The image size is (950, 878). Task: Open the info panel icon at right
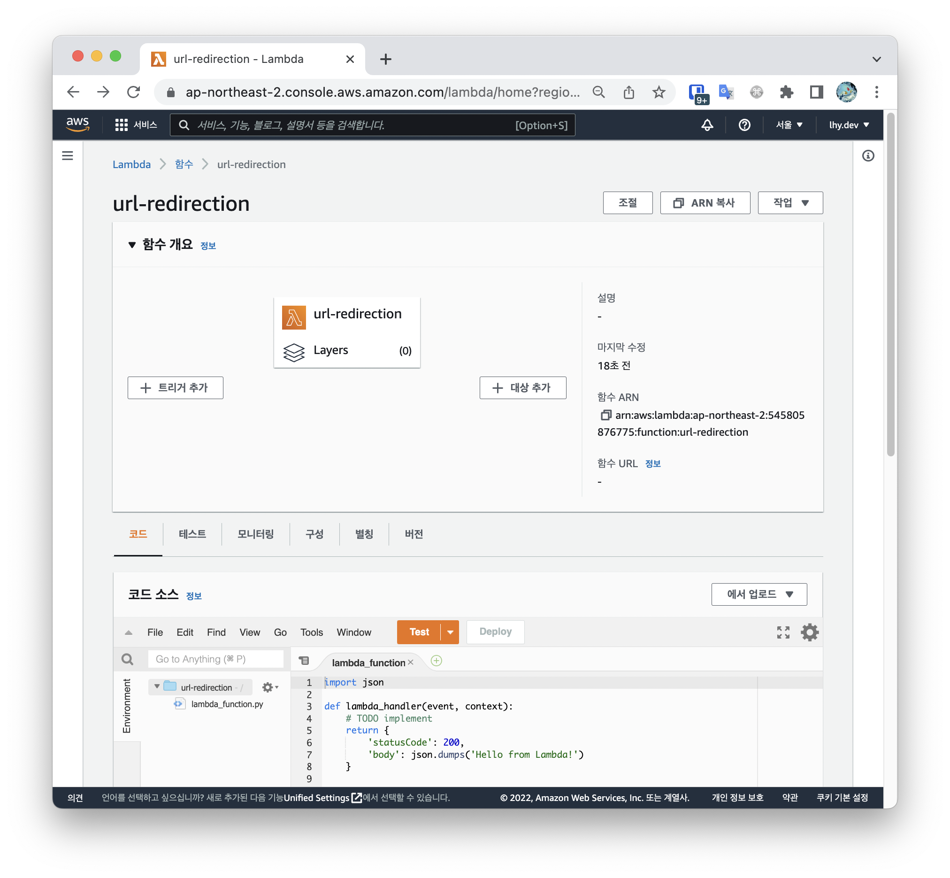click(868, 155)
